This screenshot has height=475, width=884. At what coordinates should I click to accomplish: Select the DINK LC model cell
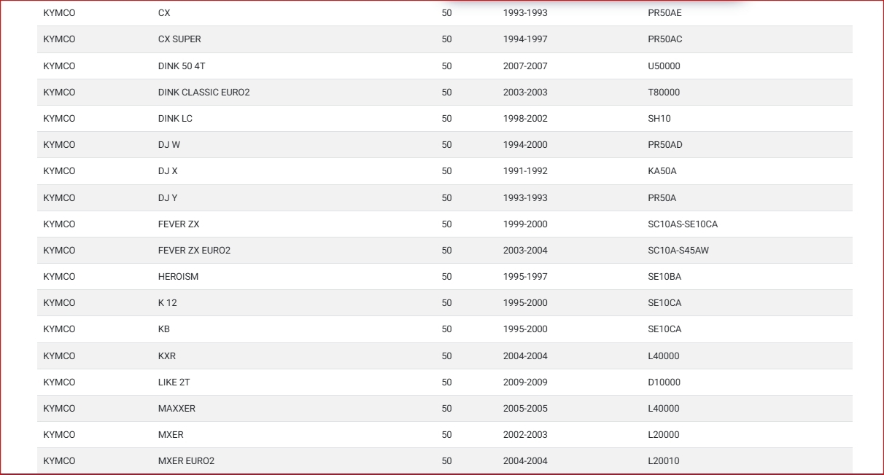coord(175,119)
